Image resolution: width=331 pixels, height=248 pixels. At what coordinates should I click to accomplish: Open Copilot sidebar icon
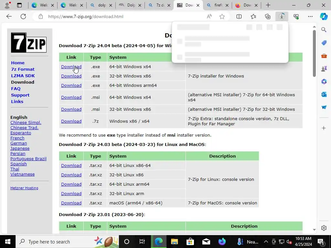tap(324, 16)
